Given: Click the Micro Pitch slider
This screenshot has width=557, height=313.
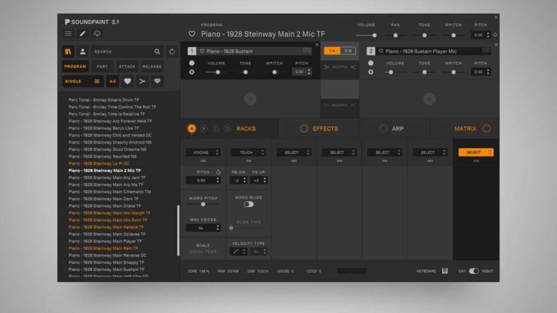Looking at the screenshot, I should (x=203, y=204).
